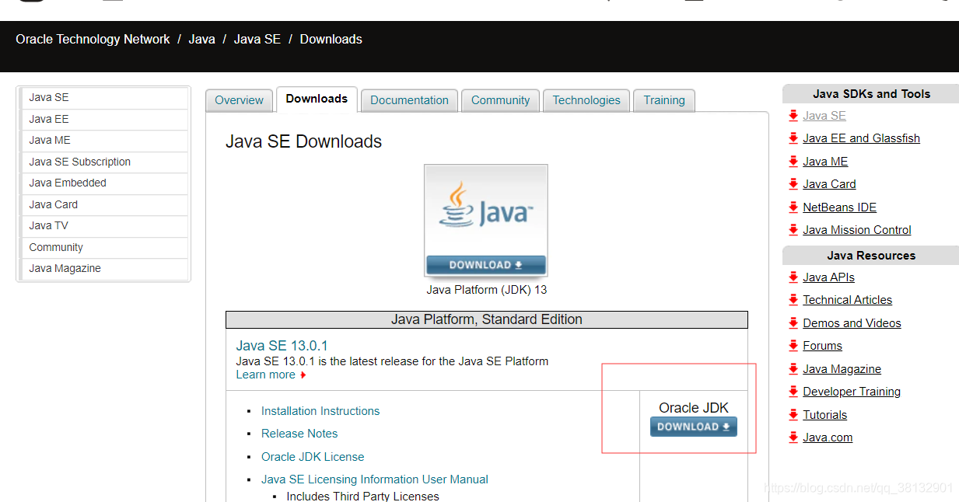Viewport: 959px width, 502px height.
Task: Click download arrow icon beside Java APIs
Action: [793, 277]
